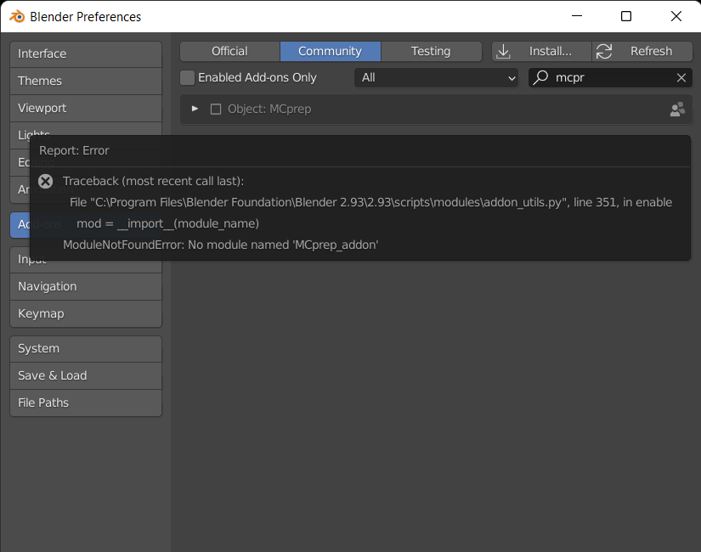This screenshot has width=701, height=552.
Task: Tick the checkbox to enable Object: MCprep
Action: (216, 109)
